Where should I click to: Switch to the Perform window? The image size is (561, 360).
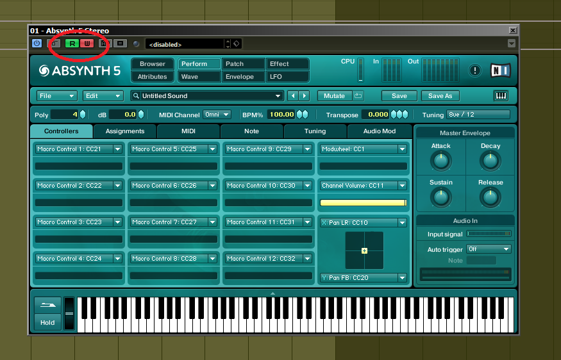tap(199, 63)
